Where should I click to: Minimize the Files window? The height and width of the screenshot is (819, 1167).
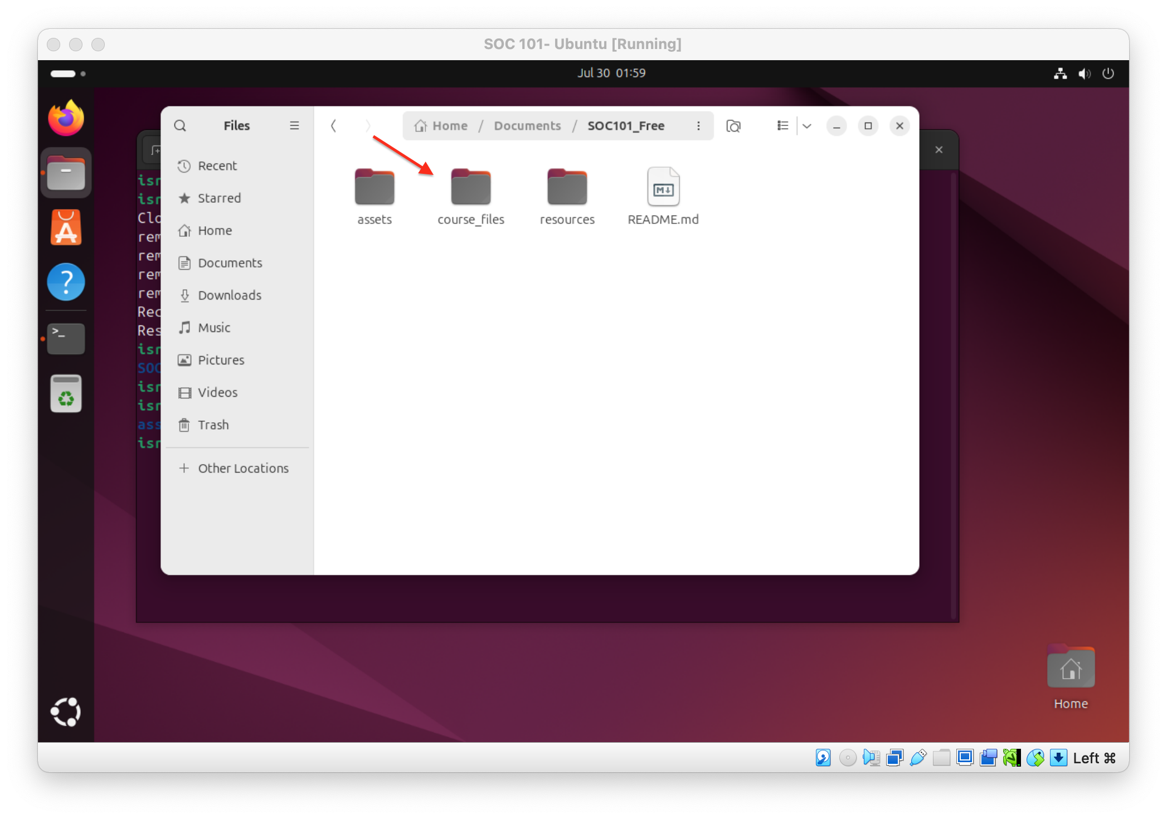coord(837,126)
